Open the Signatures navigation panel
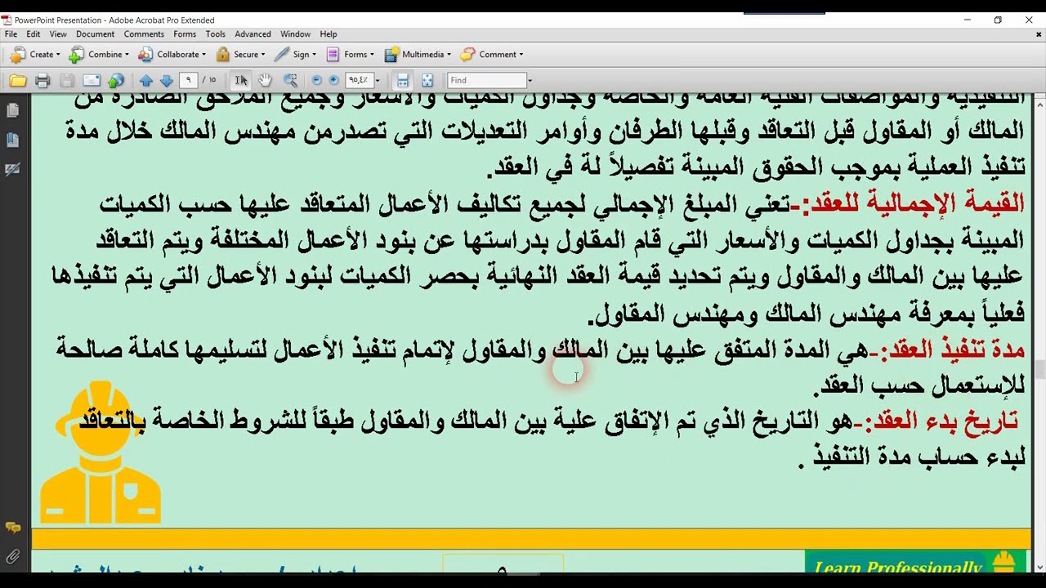1046x588 pixels. 12,169
